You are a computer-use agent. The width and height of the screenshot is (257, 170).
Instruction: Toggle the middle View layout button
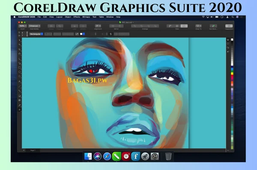(x=177, y=26)
